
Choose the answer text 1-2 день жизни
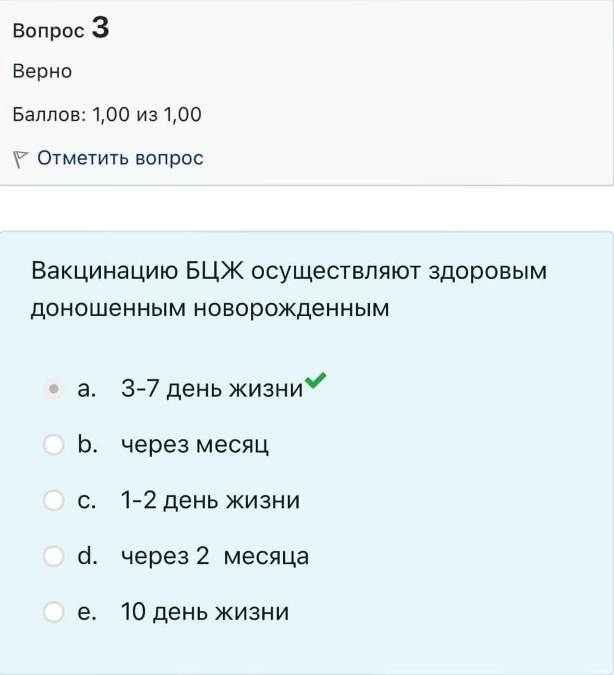tap(210, 500)
